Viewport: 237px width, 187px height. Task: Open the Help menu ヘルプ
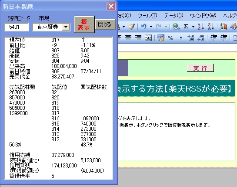pos(230,15)
